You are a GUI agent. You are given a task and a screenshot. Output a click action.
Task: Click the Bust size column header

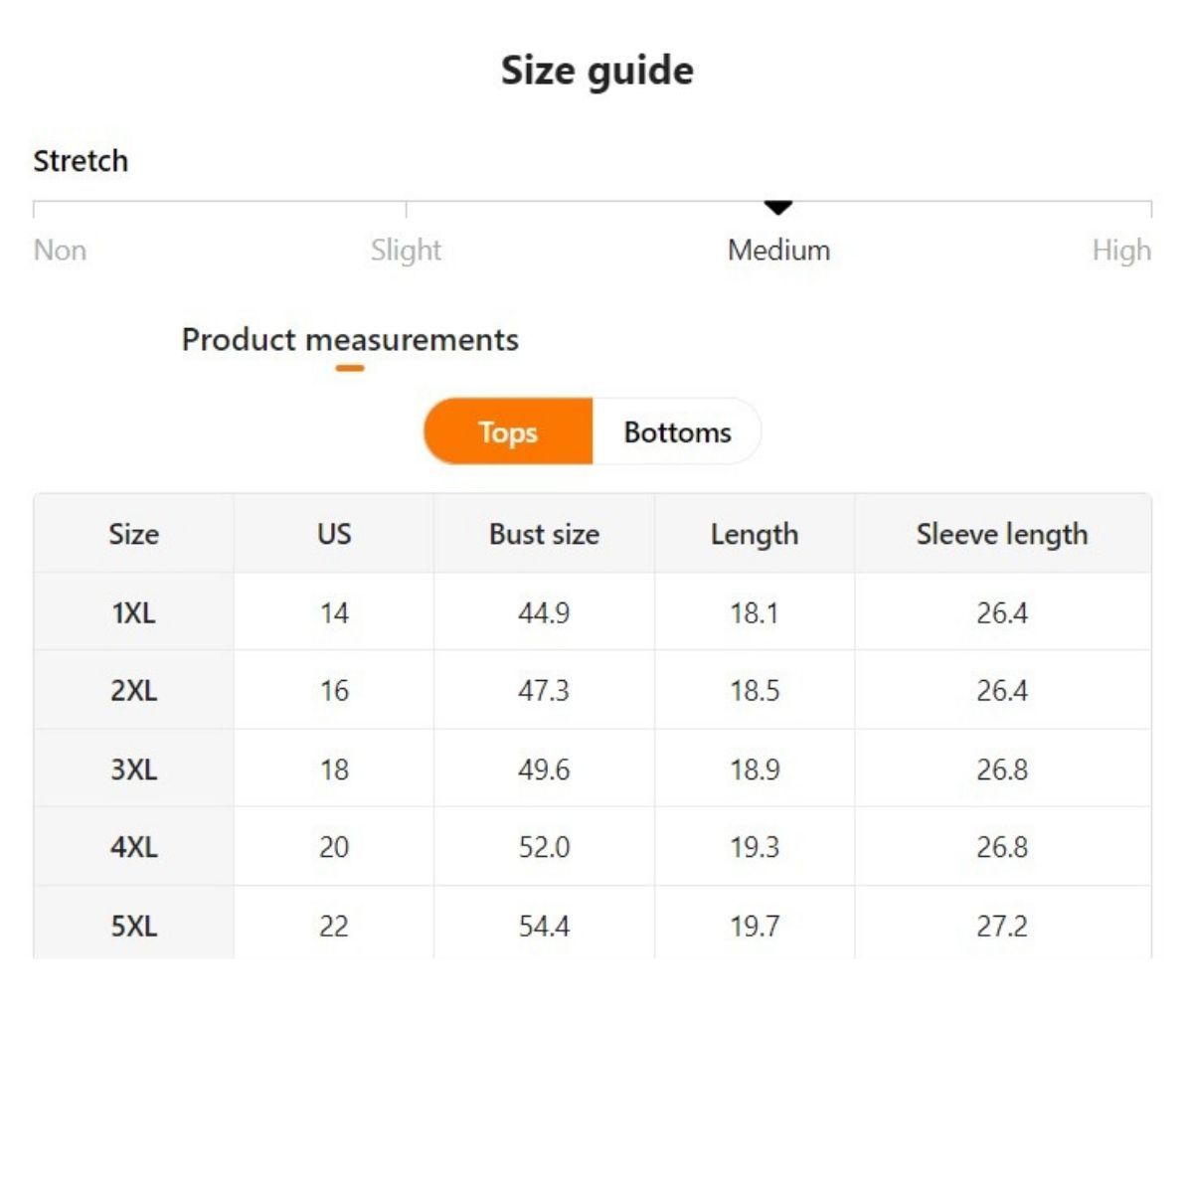(x=544, y=534)
